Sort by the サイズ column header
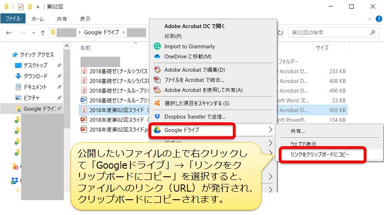Screen dimensions: 384x215 [322, 48]
